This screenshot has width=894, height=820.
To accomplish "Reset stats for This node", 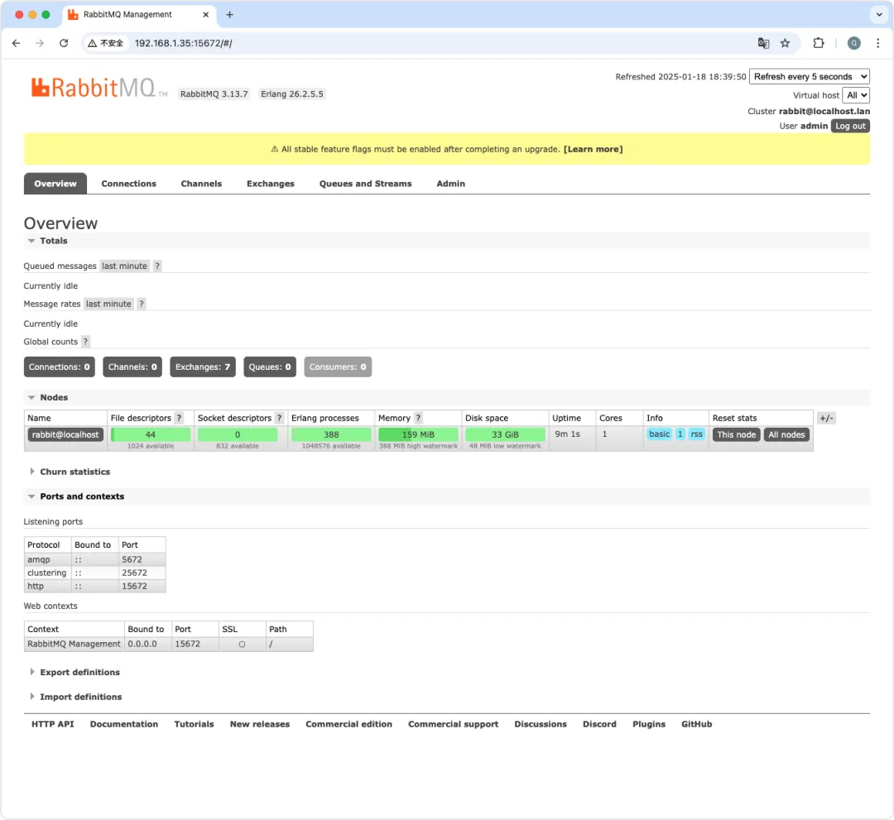I will [x=736, y=434].
